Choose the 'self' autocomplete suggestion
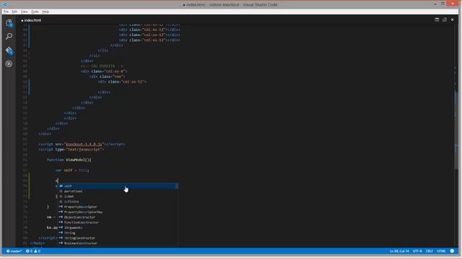462x259 pixels. click(118, 186)
